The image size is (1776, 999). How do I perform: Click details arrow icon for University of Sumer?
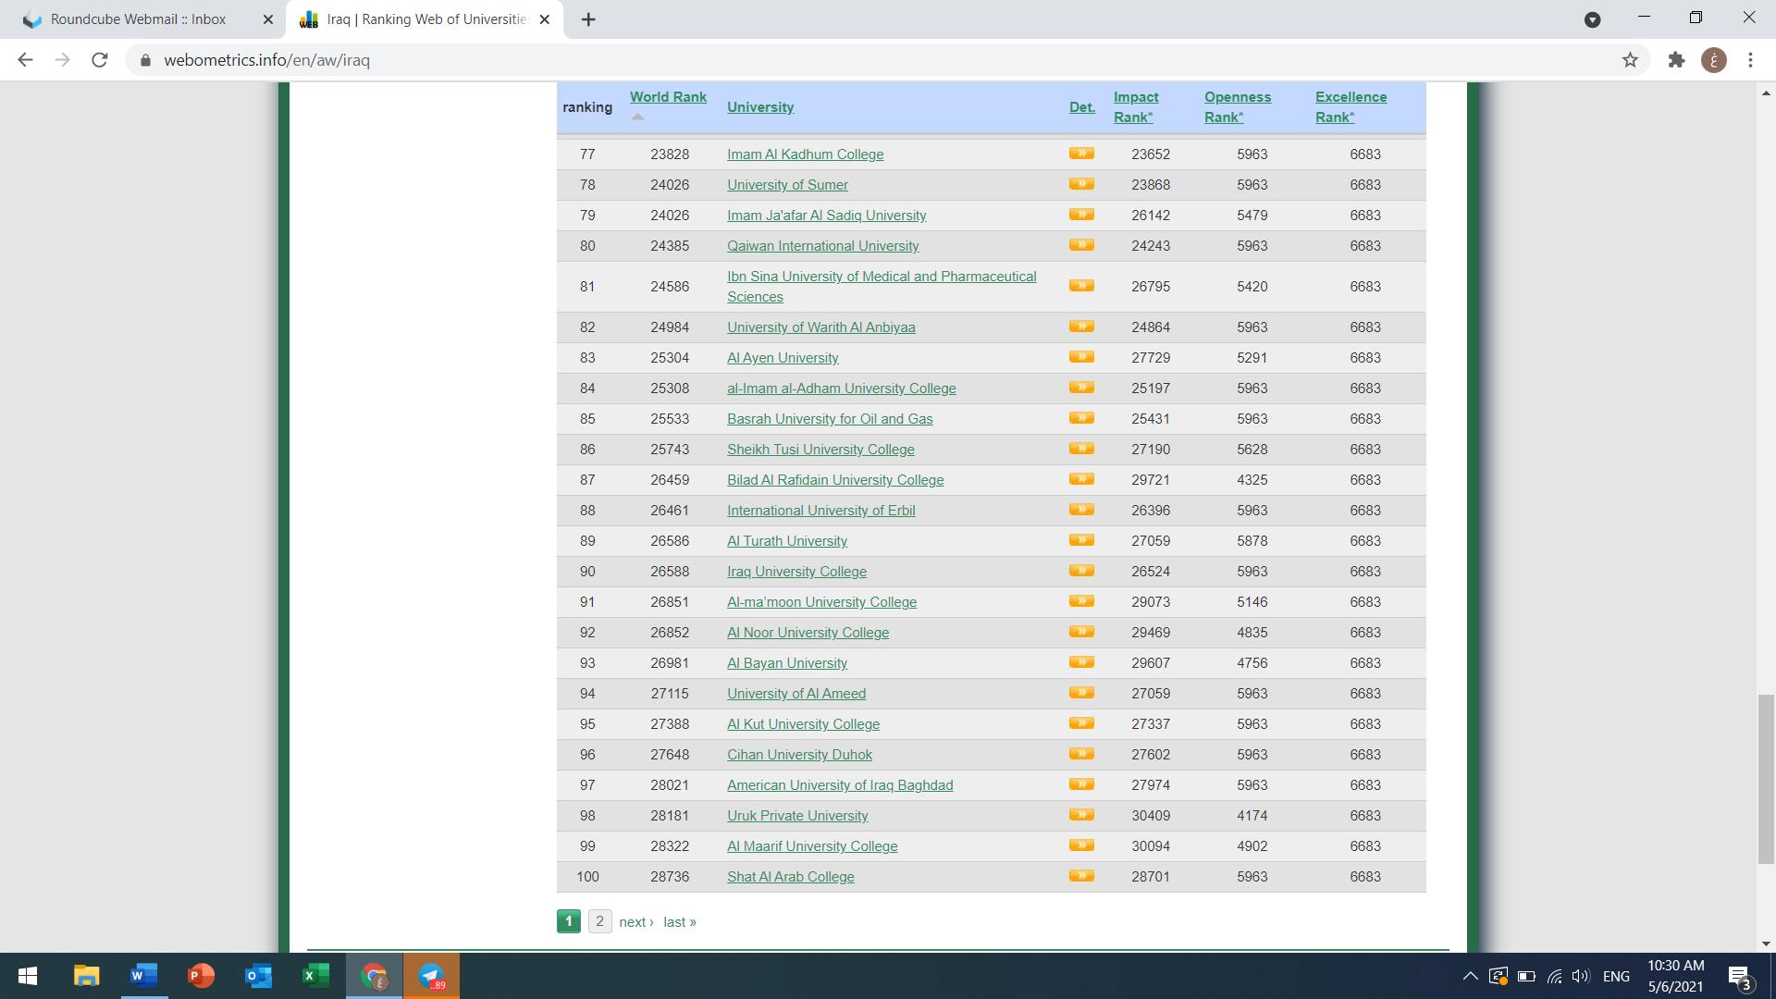(x=1081, y=184)
